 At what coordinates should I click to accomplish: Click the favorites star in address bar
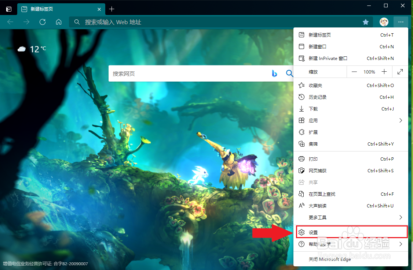366,22
